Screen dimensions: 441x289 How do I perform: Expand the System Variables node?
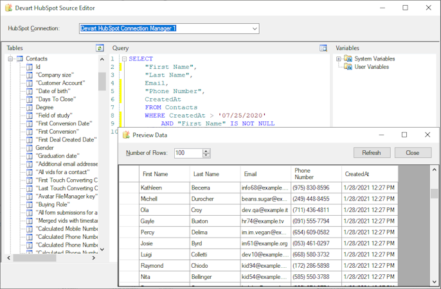pyautogui.click(x=339, y=58)
